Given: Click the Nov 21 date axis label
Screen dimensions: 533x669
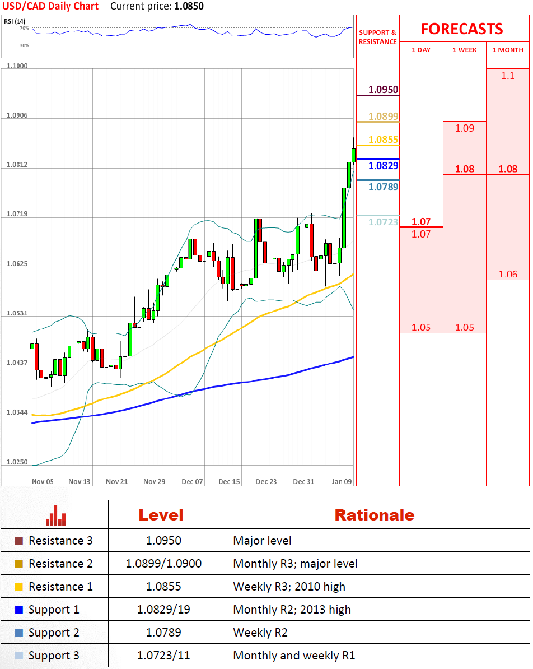Looking at the screenshot, I should pos(117,482).
